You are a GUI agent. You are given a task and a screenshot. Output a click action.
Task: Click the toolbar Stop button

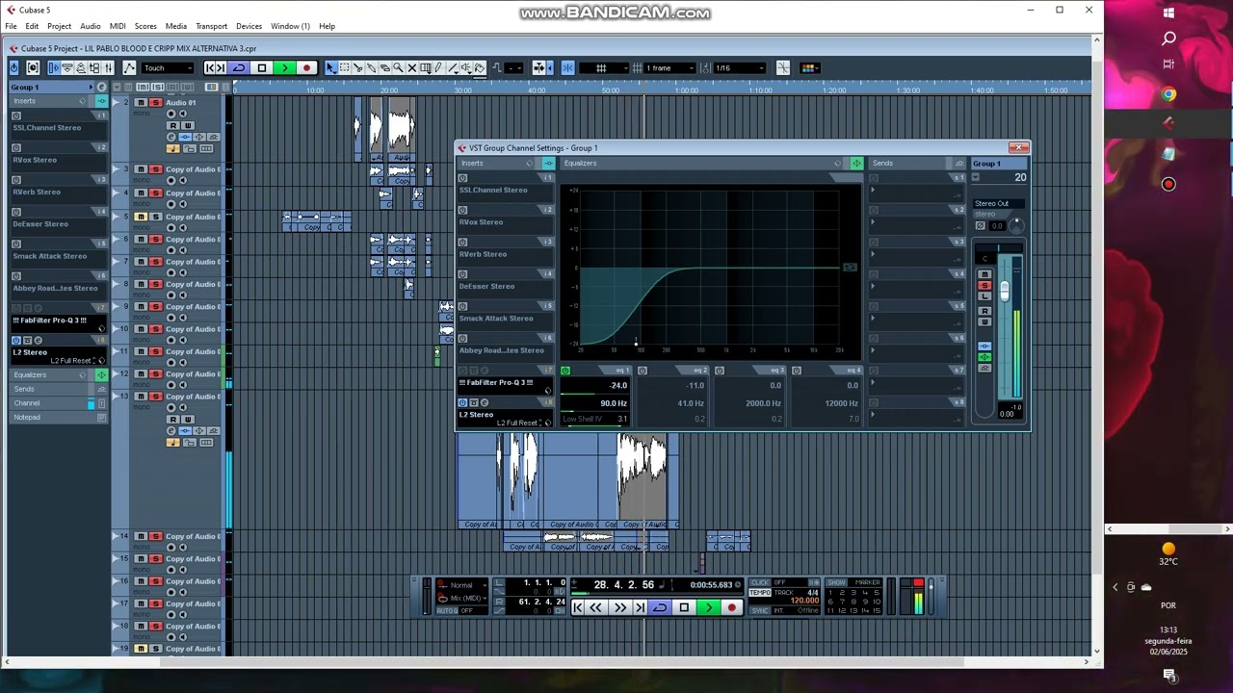pyautogui.click(x=261, y=67)
